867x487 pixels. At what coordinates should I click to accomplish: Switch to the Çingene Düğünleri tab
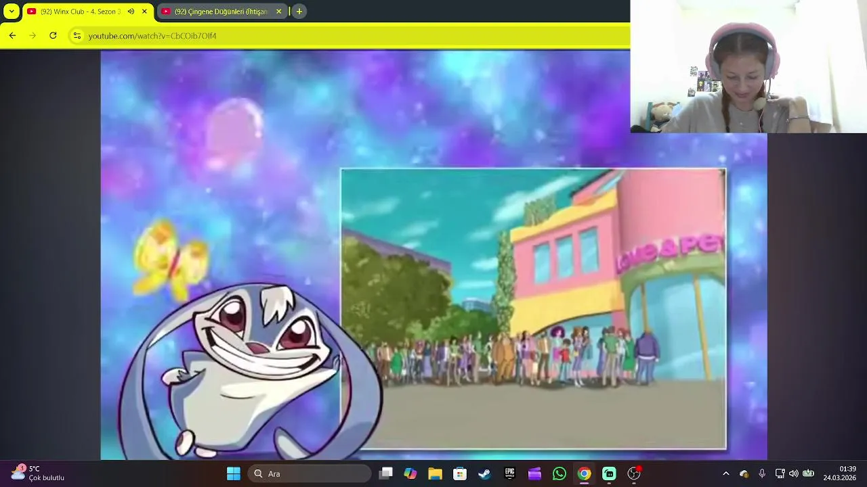[222, 11]
